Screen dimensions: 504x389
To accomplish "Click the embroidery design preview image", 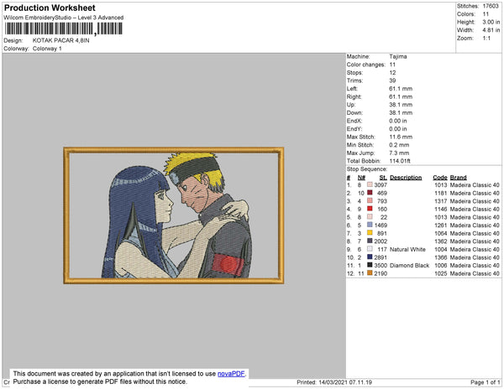I will coord(174,215).
